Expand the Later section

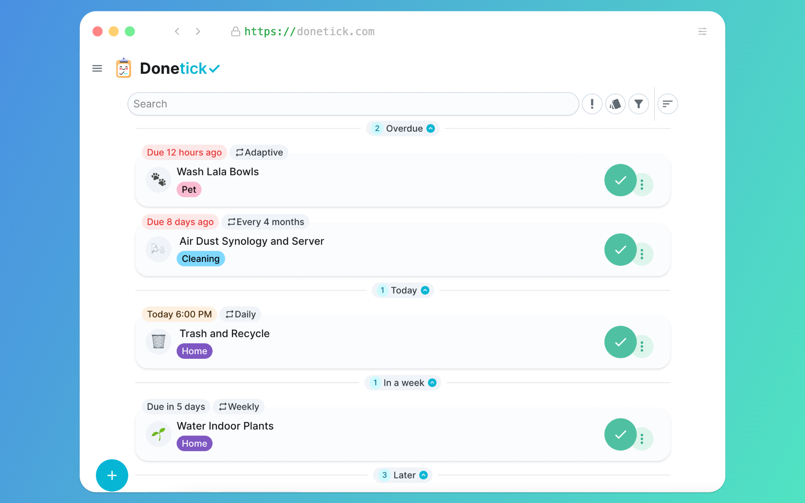tap(423, 475)
